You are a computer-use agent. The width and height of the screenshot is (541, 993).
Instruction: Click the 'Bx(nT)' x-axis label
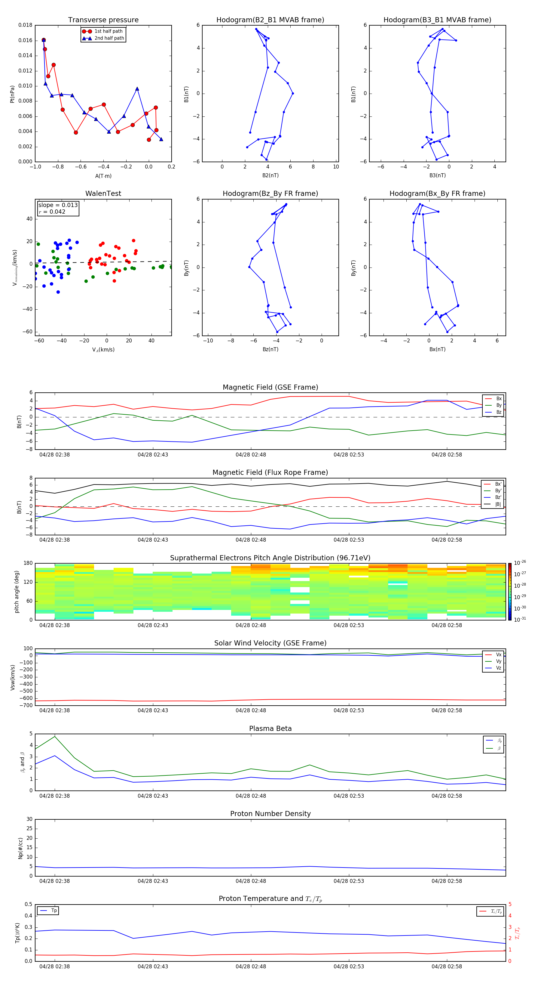tap(437, 349)
